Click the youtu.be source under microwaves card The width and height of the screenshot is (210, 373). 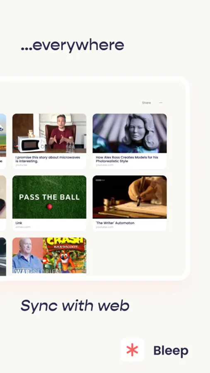(22, 165)
